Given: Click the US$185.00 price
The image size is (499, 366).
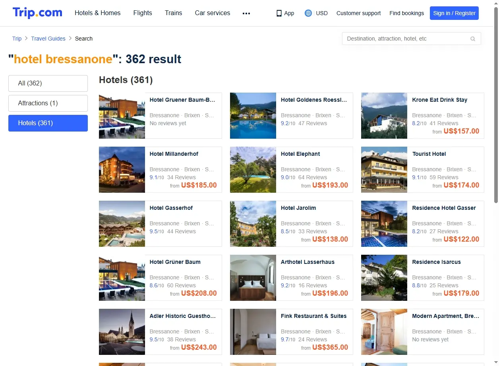Looking at the screenshot, I should 199,185.
